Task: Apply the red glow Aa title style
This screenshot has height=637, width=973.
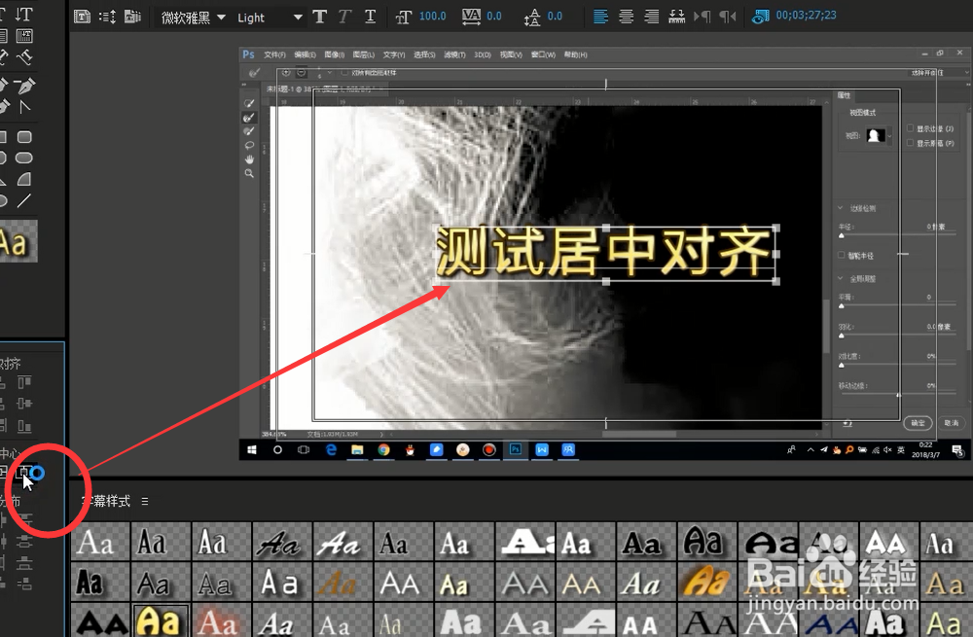Action: [220, 620]
